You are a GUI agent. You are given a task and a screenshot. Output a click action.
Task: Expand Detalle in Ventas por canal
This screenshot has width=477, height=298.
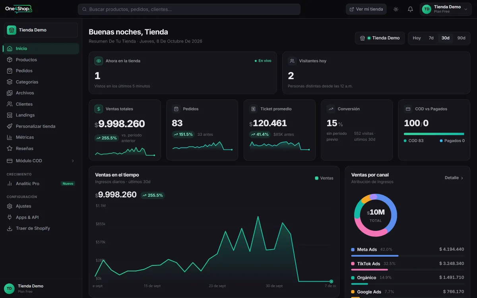(x=454, y=178)
